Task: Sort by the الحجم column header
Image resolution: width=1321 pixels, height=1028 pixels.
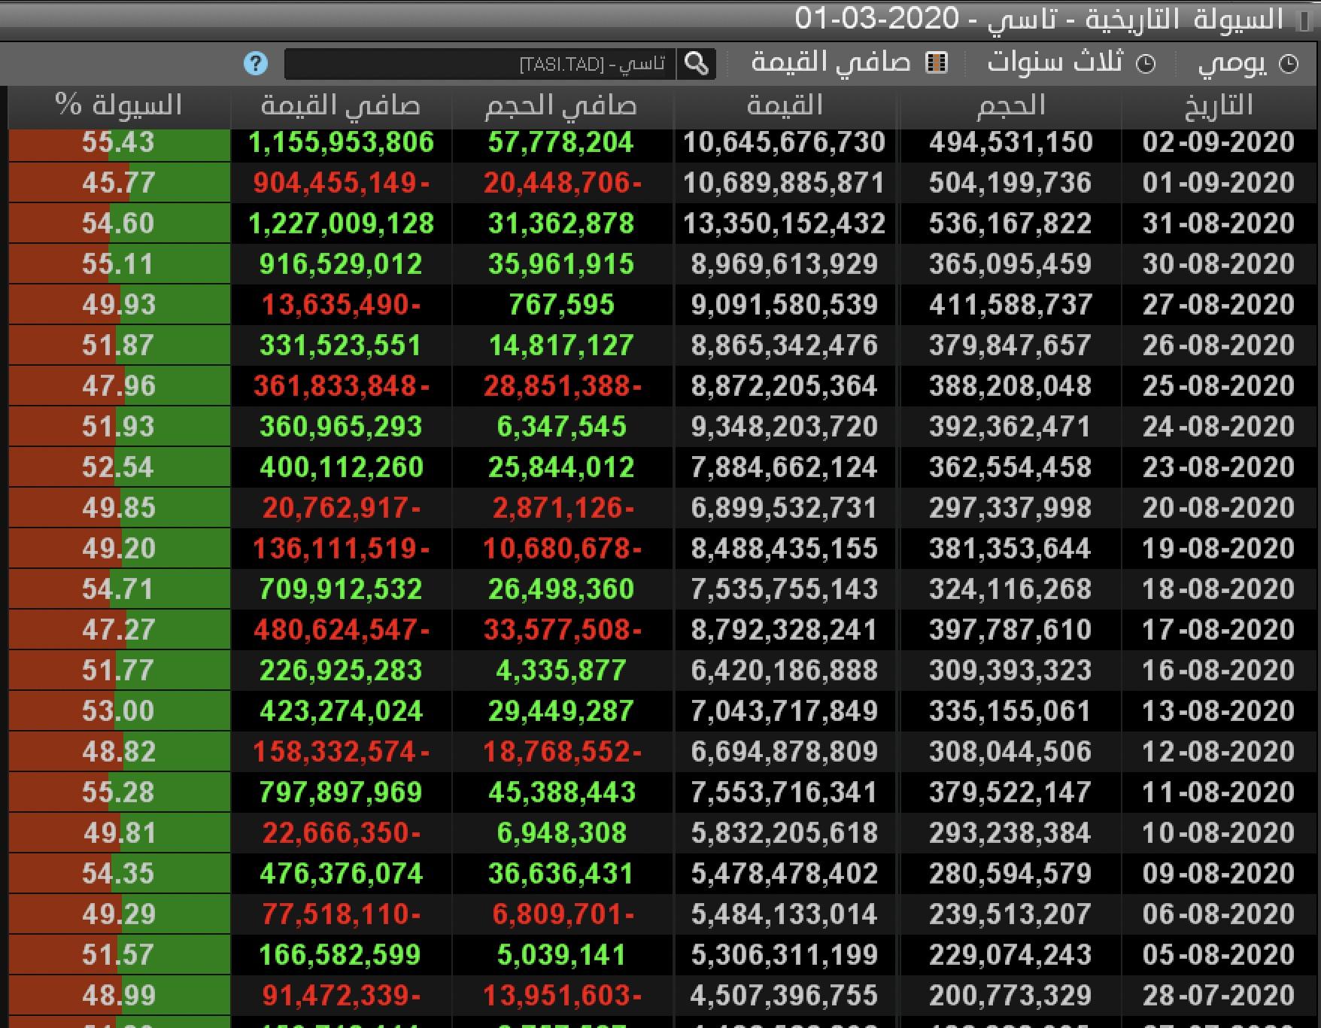Action: pos(1010,105)
